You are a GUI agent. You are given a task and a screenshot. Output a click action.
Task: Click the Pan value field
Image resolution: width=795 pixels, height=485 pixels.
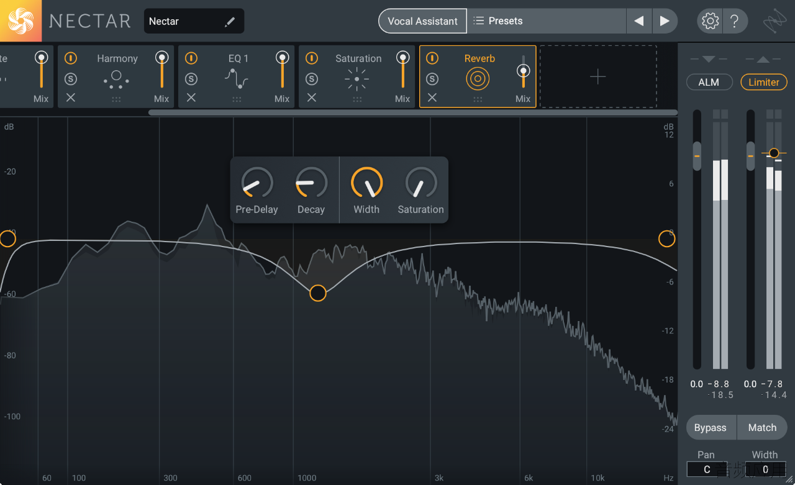[707, 469]
